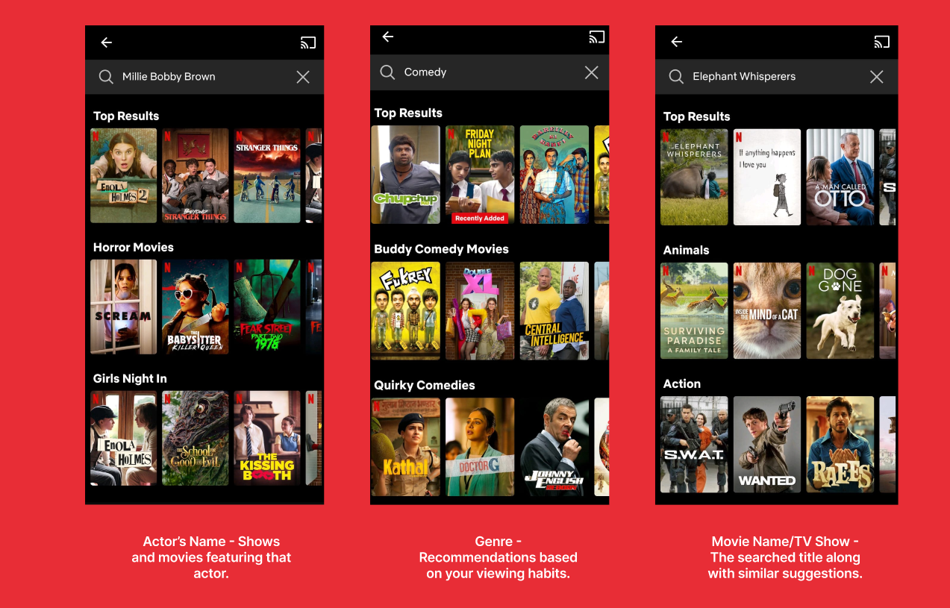Open Bareilly Ki Barfi poster

(554, 175)
